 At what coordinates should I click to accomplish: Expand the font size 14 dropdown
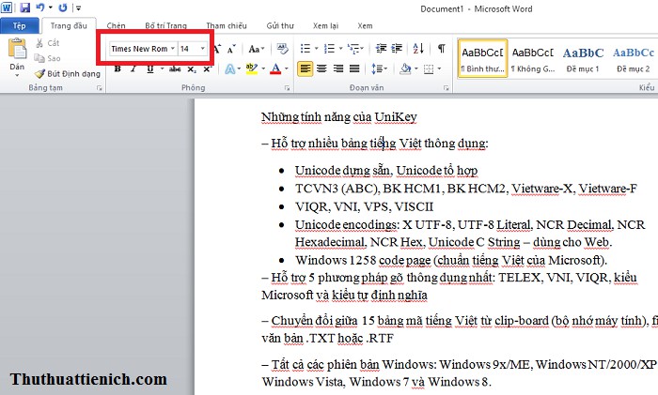(203, 48)
